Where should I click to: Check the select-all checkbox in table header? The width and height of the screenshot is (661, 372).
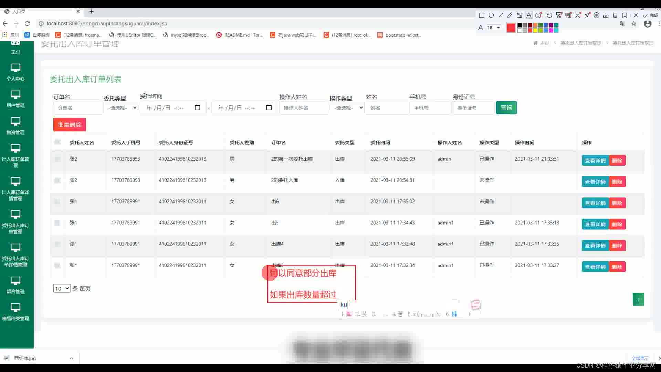(x=57, y=142)
